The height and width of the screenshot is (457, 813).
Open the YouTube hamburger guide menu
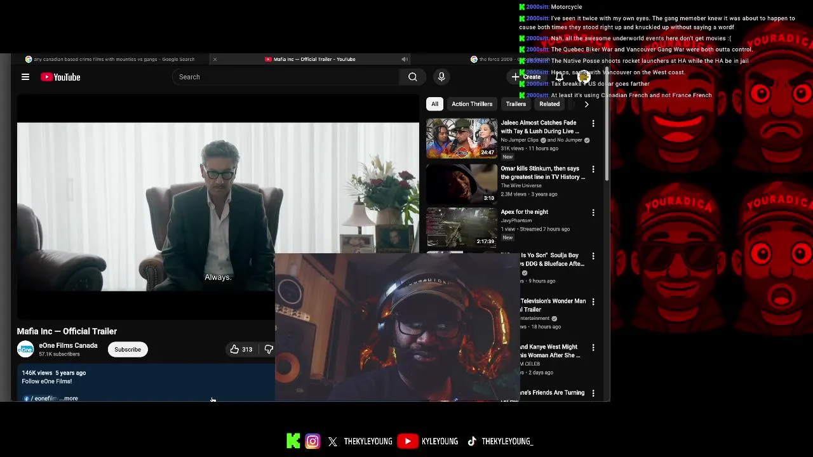[25, 77]
